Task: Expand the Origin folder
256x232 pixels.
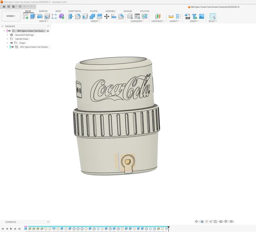Action: pyautogui.click(x=7, y=43)
